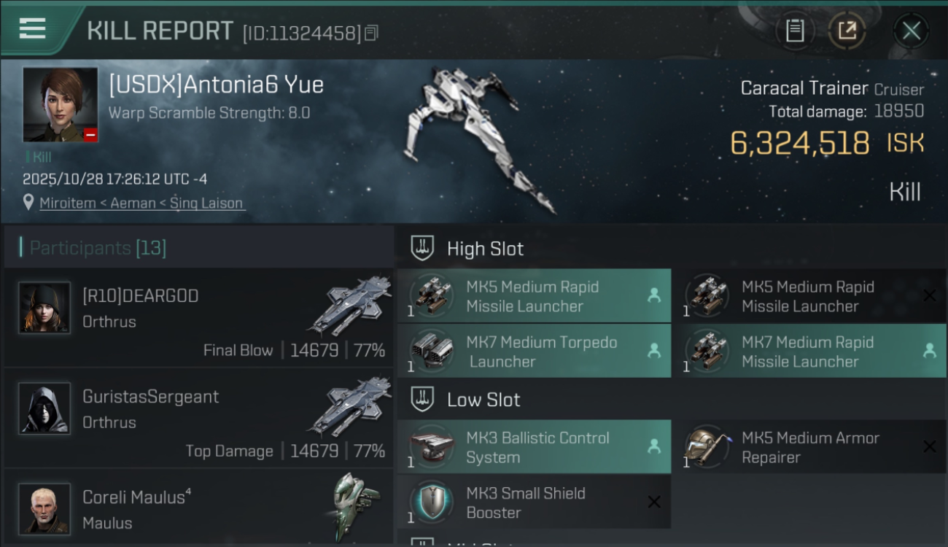Click the X on destroyed MK5 launcher
Viewport: 948px width, 547px height.
click(929, 295)
